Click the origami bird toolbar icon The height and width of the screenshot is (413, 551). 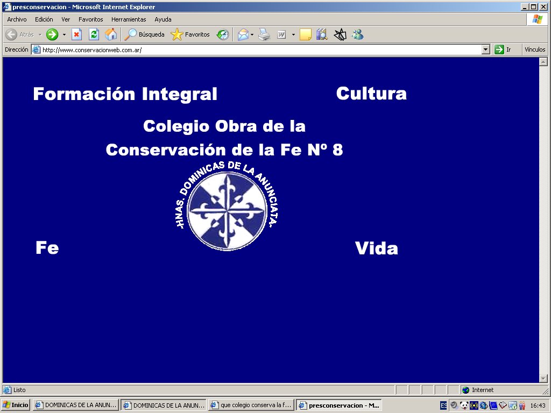pos(340,34)
